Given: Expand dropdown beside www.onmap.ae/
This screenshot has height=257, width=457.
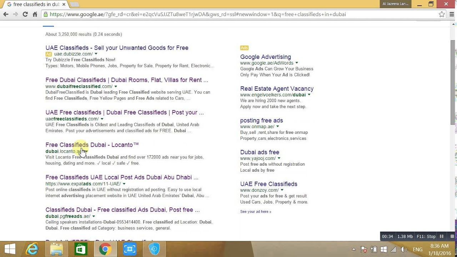Looking at the screenshot, I should (x=278, y=127).
